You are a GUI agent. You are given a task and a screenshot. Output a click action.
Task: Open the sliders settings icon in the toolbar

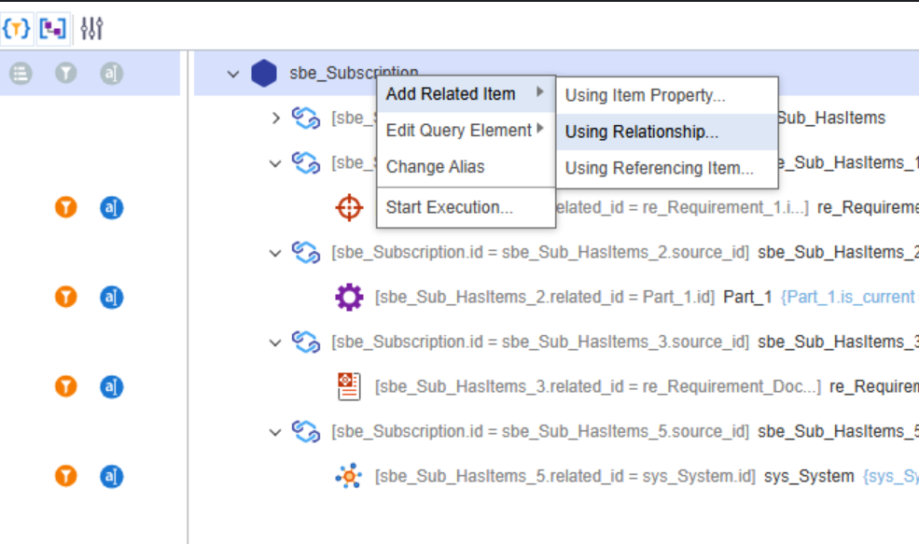[x=91, y=28]
